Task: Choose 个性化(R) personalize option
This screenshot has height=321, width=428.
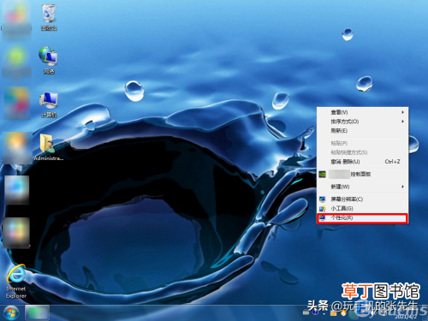Action: (363, 218)
